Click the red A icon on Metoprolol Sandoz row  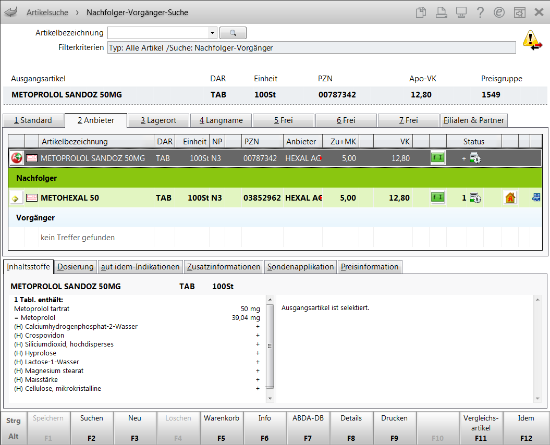coord(17,158)
